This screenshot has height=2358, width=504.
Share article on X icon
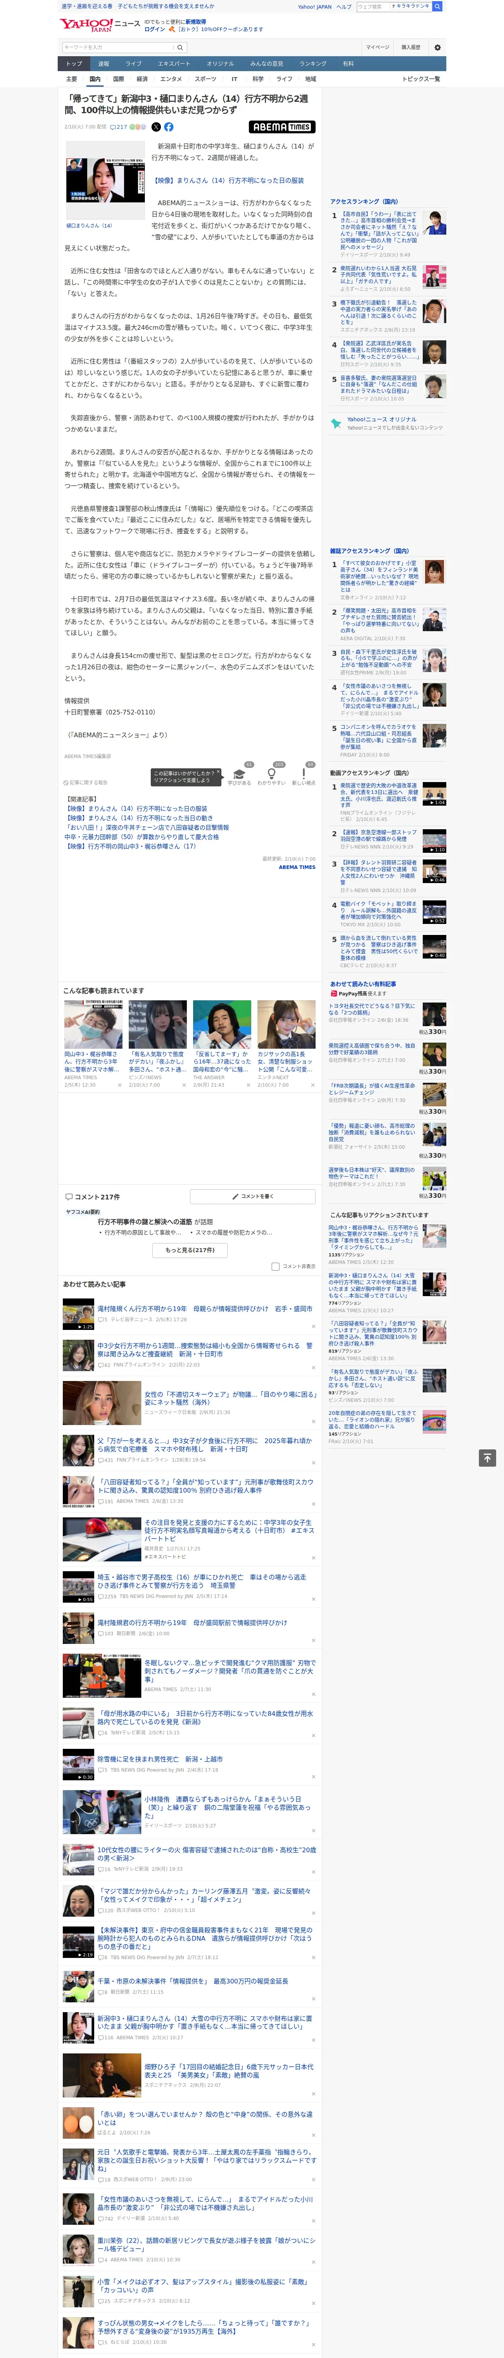click(155, 127)
